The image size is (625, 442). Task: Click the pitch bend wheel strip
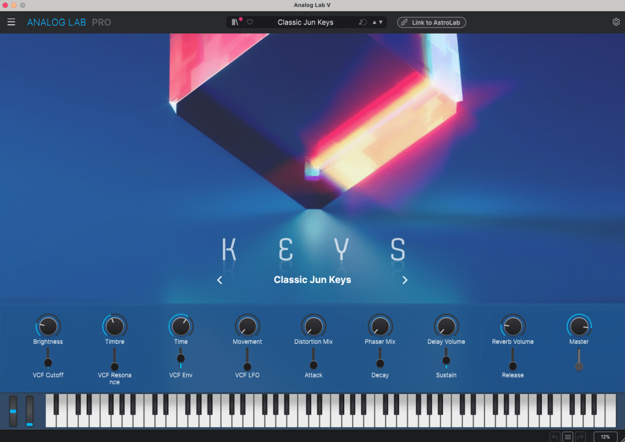click(x=13, y=411)
